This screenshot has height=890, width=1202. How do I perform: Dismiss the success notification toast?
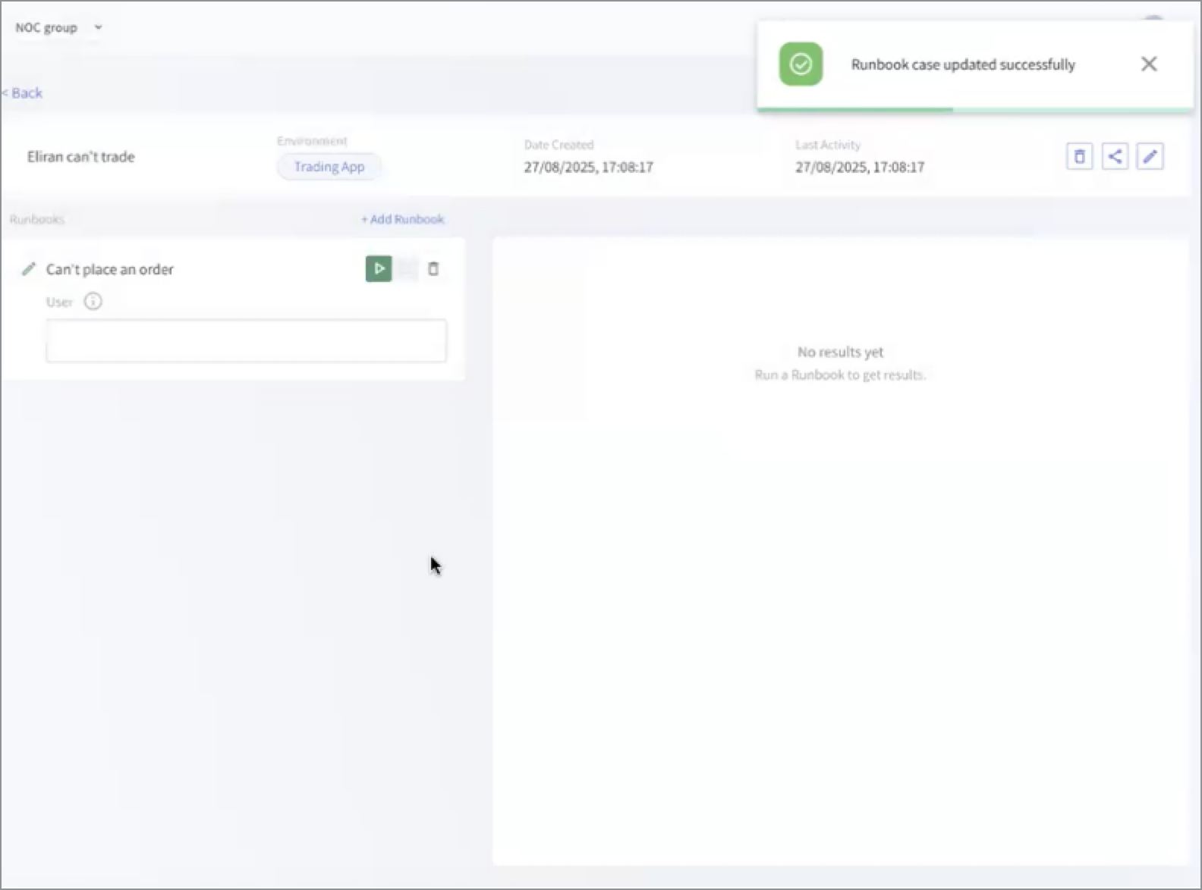[1149, 64]
